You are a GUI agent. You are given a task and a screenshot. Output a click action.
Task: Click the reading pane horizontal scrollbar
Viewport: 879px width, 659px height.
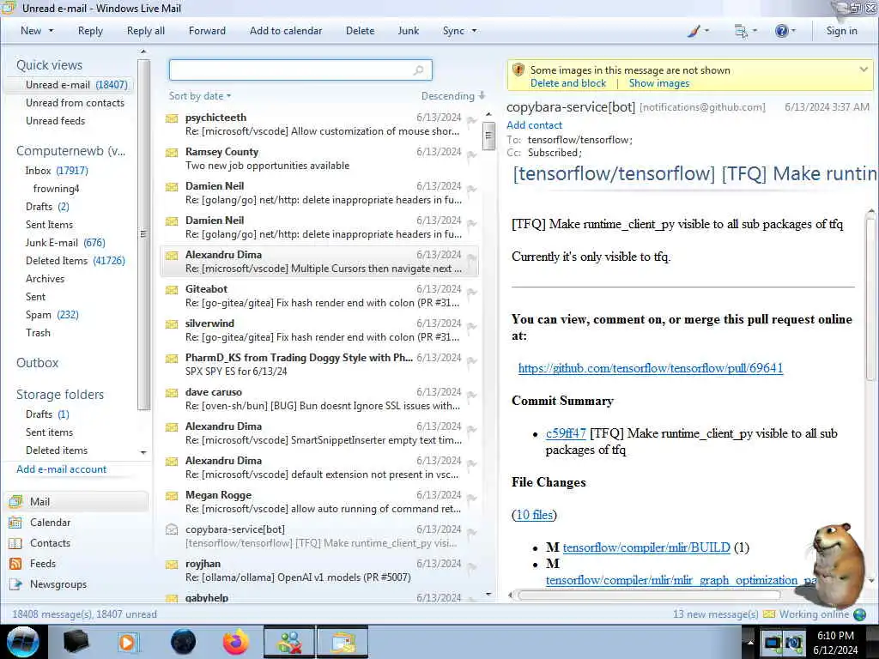point(649,595)
